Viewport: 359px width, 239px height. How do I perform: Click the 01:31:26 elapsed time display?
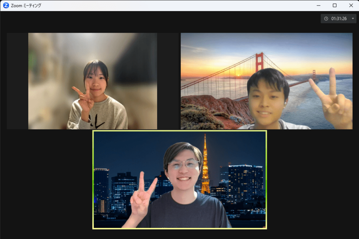(339, 19)
